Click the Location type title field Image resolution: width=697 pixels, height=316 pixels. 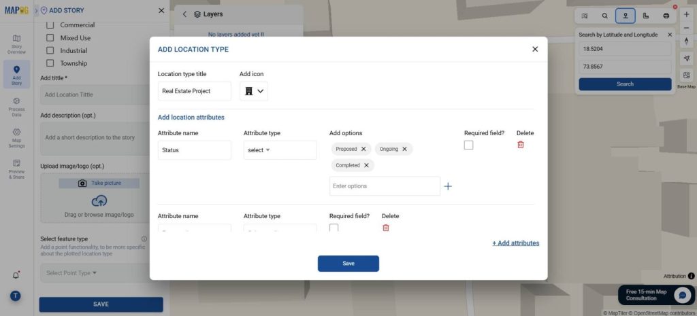[x=194, y=91]
